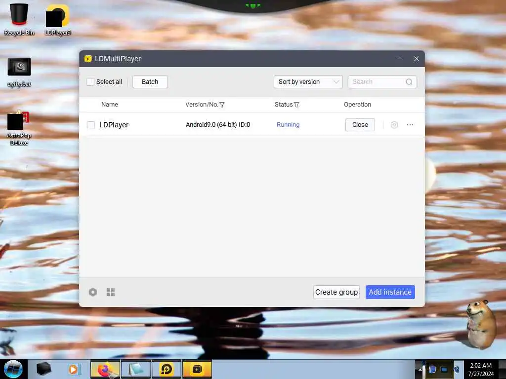The width and height of the screenshot is (506, 379).
Task: Open LDMultiPlayer settings hexagon icon
Action: [x=93, y=292]
